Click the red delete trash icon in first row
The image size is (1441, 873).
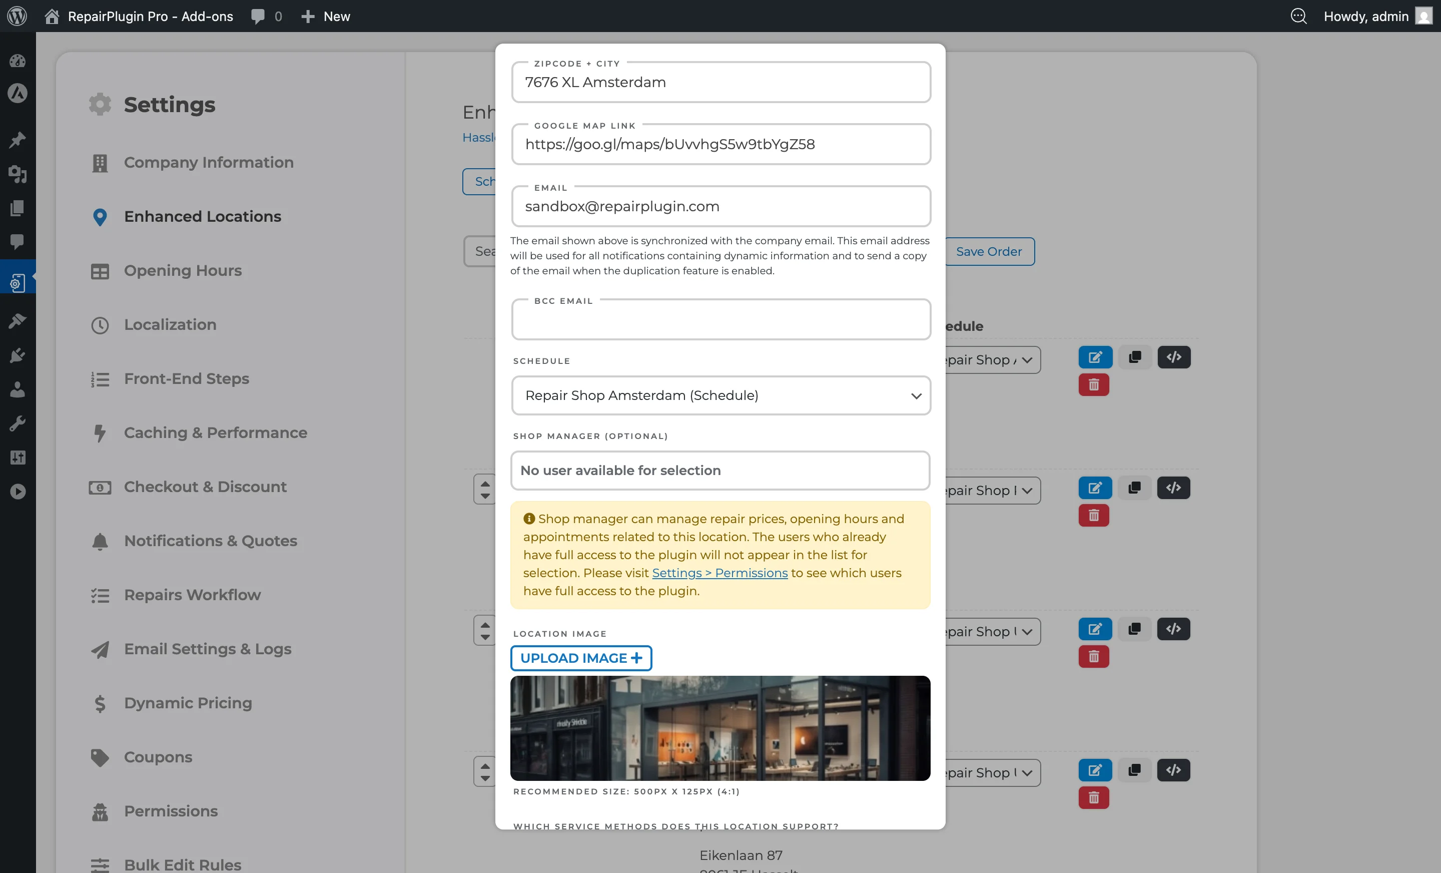[1094, 385]
